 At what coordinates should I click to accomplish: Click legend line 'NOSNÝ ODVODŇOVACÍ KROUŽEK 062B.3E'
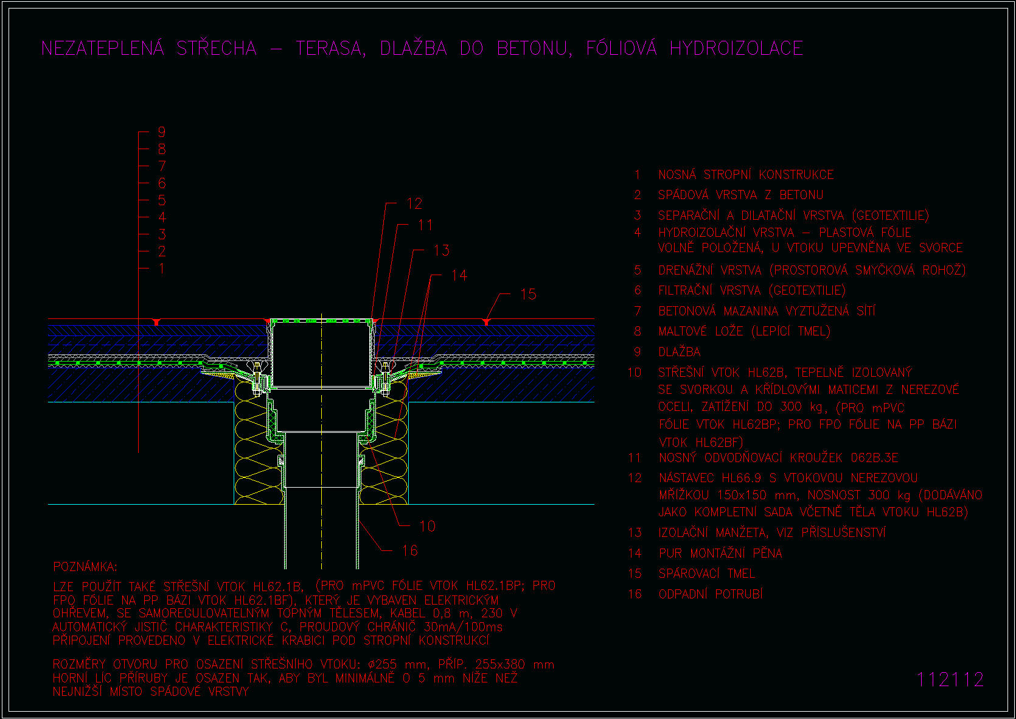click(779, 458)
